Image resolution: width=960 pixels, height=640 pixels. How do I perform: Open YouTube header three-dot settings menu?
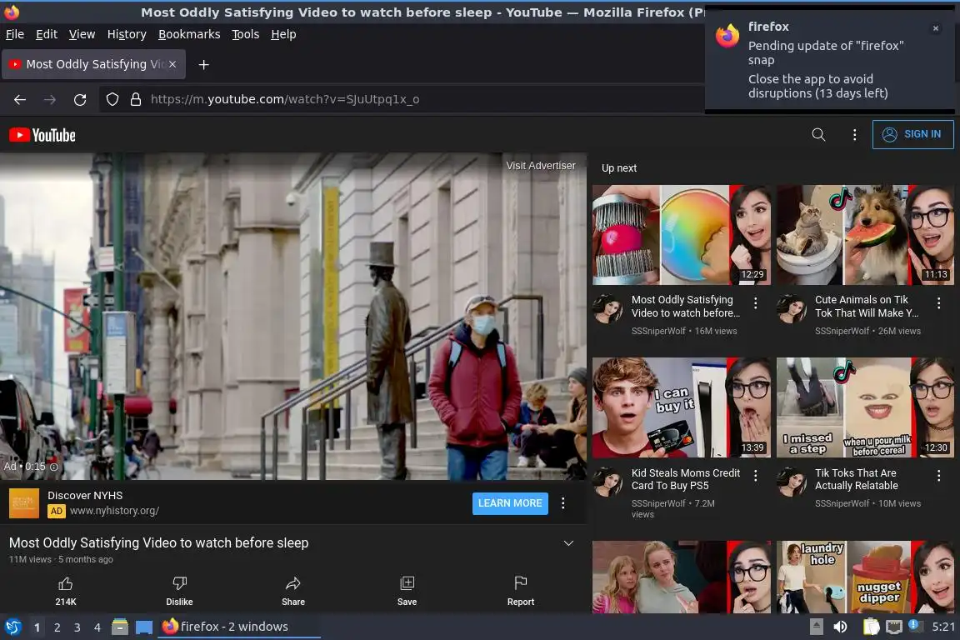point(855,135)
